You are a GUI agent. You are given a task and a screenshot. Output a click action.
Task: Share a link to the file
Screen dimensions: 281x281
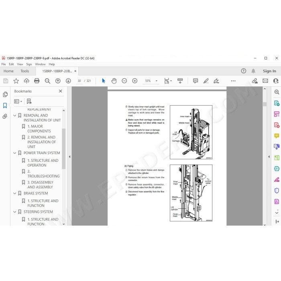click(255, 81)
